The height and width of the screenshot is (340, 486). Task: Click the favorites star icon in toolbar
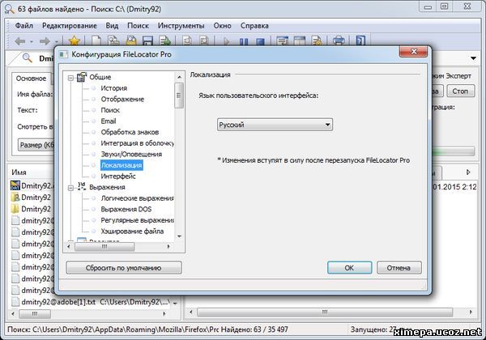click(75, 40)
